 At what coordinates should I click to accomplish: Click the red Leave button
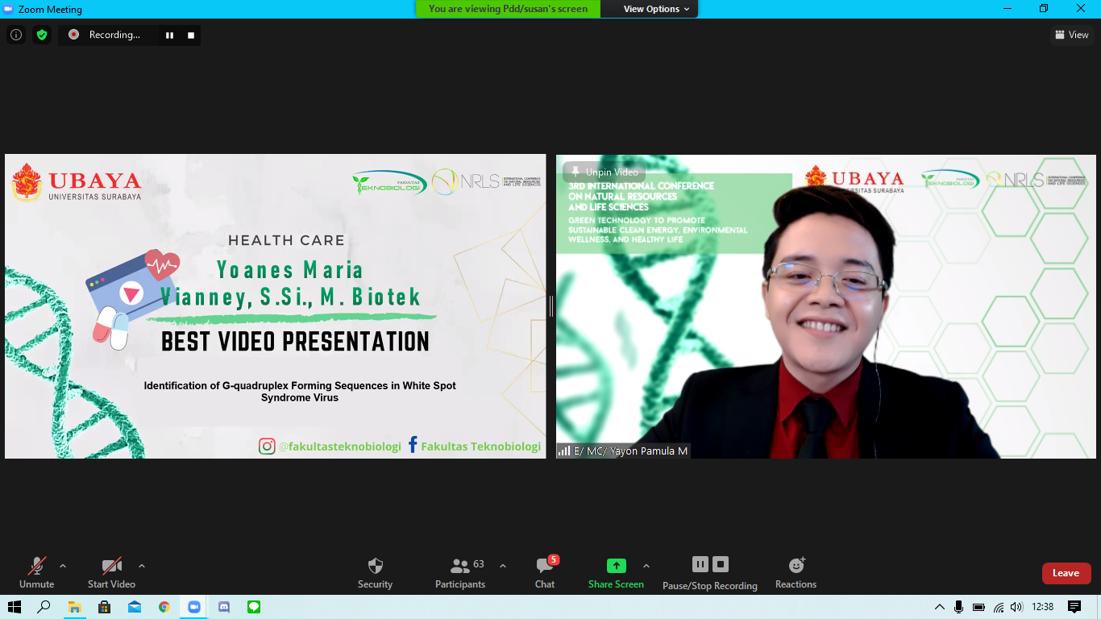(x=1066, y=573)
